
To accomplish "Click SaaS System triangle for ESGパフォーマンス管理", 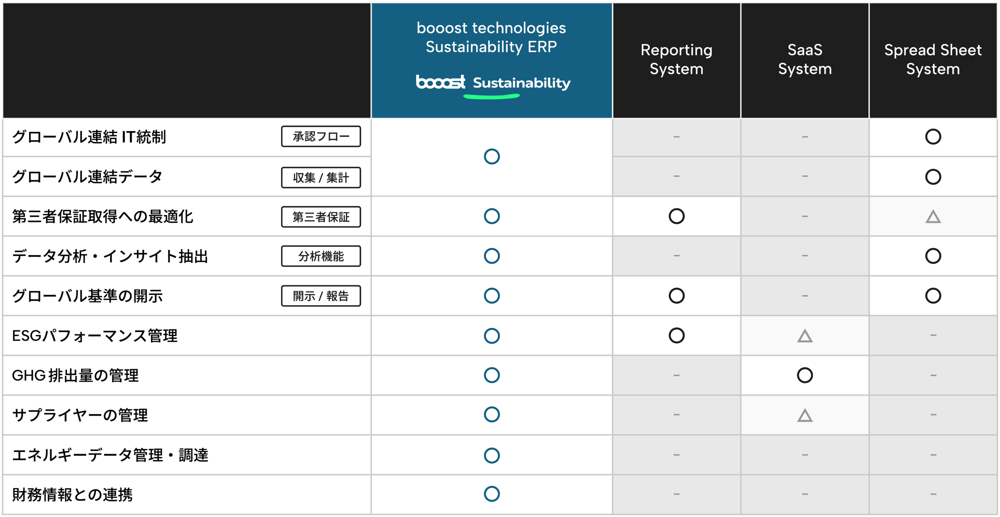I will (805, 336).
